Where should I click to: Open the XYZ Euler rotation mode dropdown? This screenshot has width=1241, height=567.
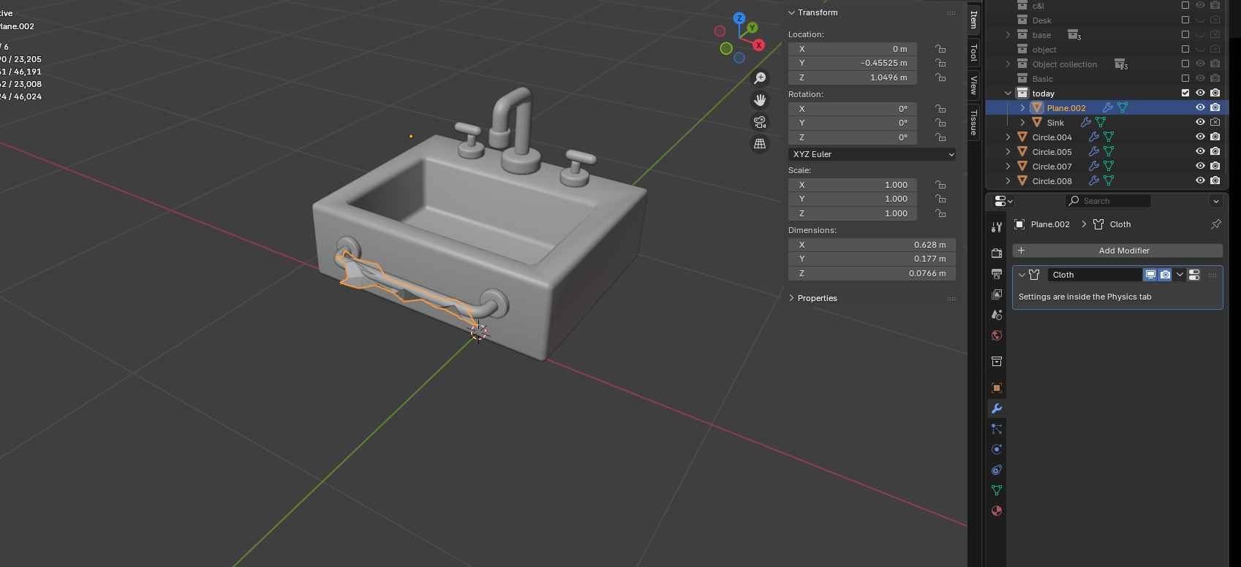pyautogui.click(x=872, y=154)
